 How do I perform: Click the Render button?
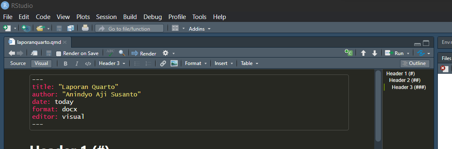(144, 53)
